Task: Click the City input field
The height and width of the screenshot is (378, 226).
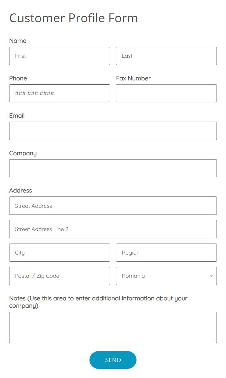Action: (60, 252)
